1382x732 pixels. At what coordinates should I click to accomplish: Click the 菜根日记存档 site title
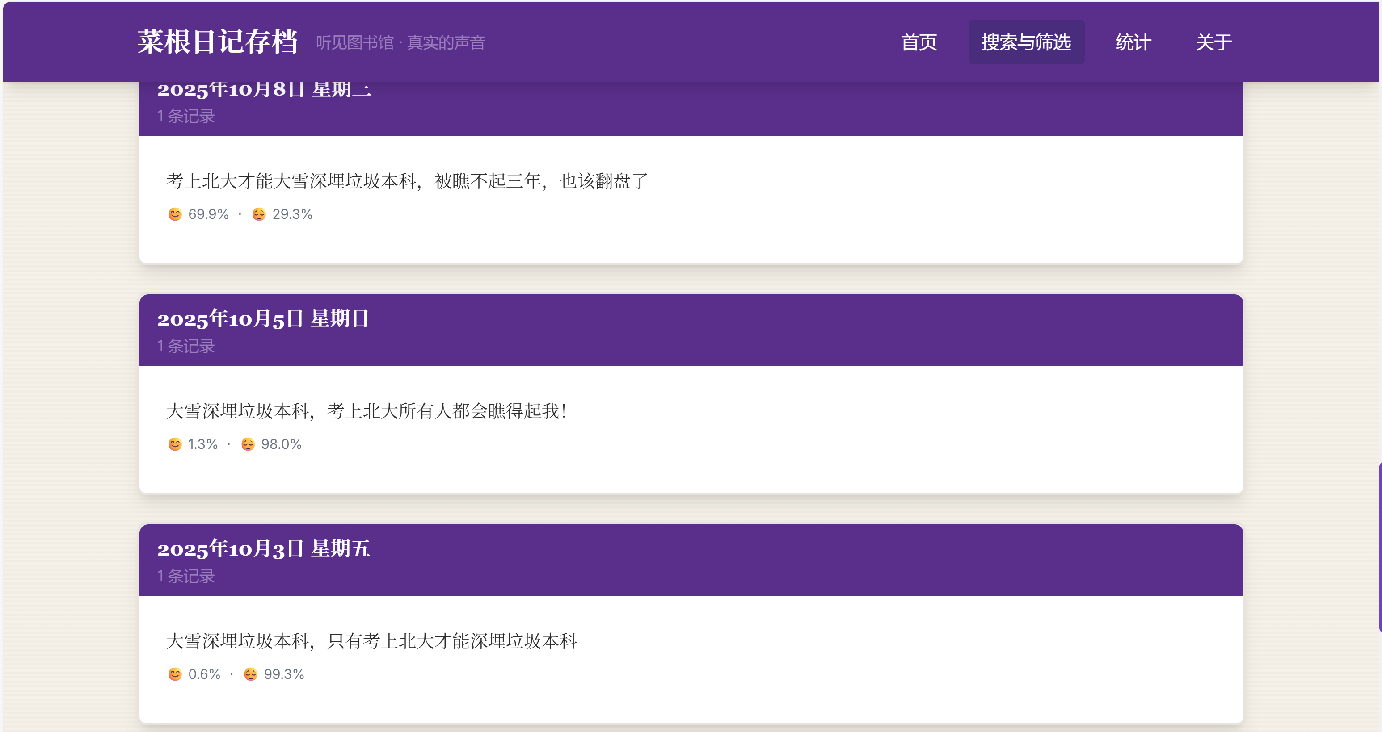(217, 42)
